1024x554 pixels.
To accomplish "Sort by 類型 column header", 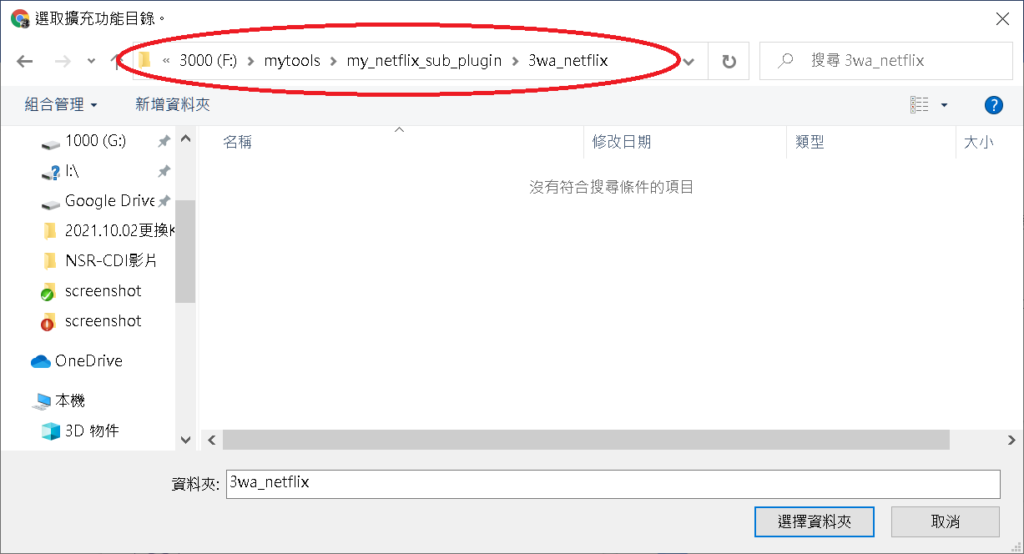I will [x=810, y=143].
